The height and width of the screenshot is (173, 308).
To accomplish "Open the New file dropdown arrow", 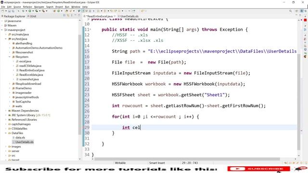I will (6, 11).
